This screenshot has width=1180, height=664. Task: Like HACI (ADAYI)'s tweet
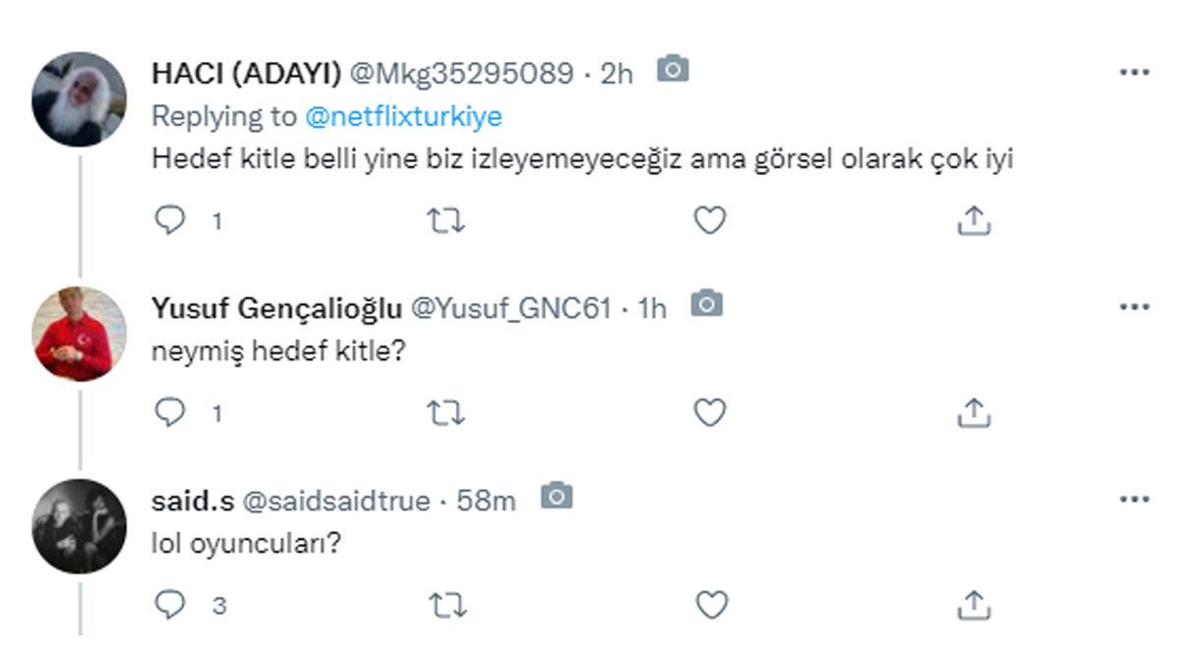pos(709,220)
